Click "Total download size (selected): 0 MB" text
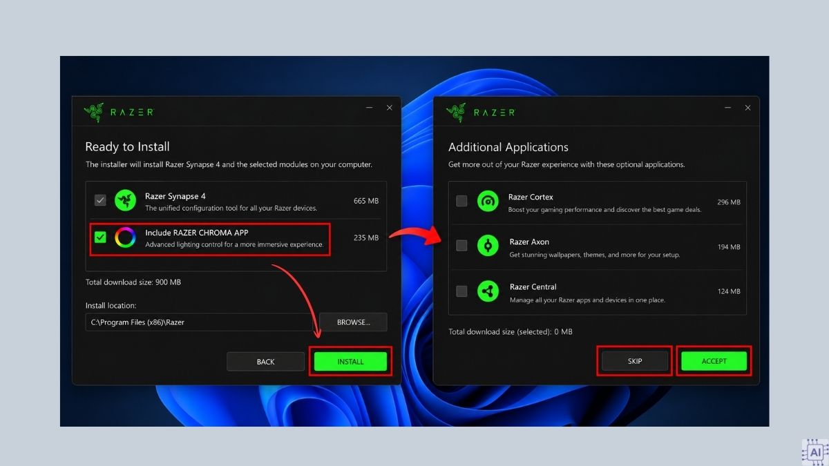 coord(511,332)
